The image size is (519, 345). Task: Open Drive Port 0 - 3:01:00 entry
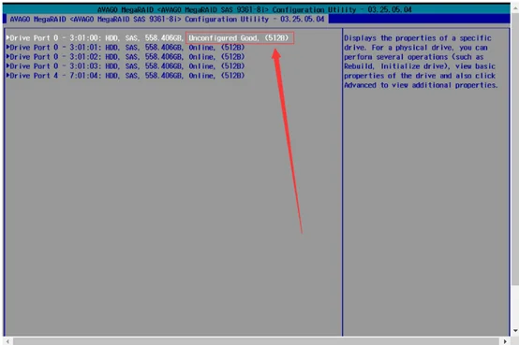(148, 38)
